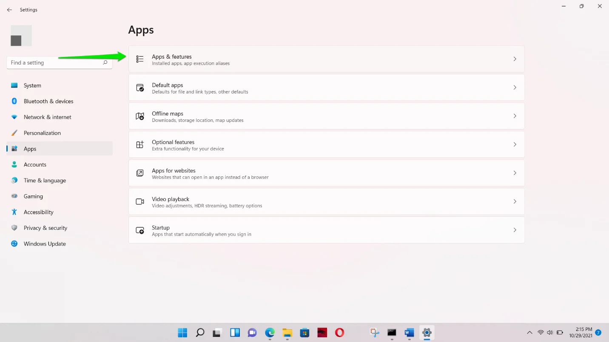Open the clock and date flyout
Screen dimensions: 609x342
pos(581,332)
